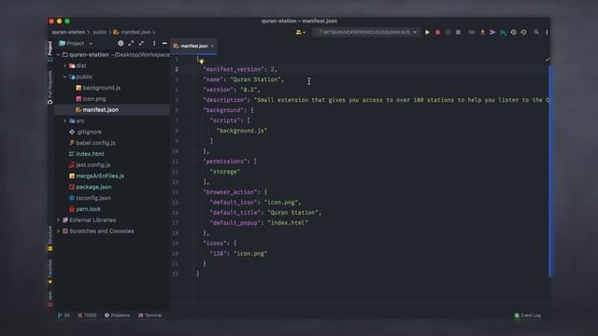Click the "Quran Station" name value in the editor
Screen dimensions: 598x336
click(x=255, y=79)
